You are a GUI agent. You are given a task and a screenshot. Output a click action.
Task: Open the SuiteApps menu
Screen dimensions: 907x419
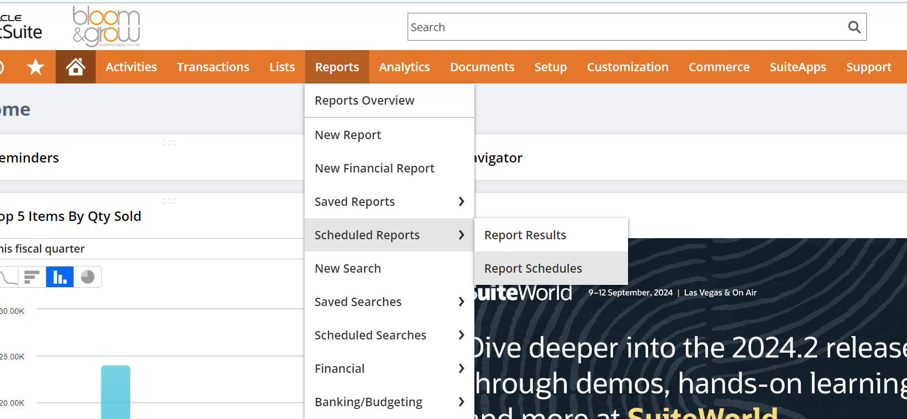tap(798, 67)
